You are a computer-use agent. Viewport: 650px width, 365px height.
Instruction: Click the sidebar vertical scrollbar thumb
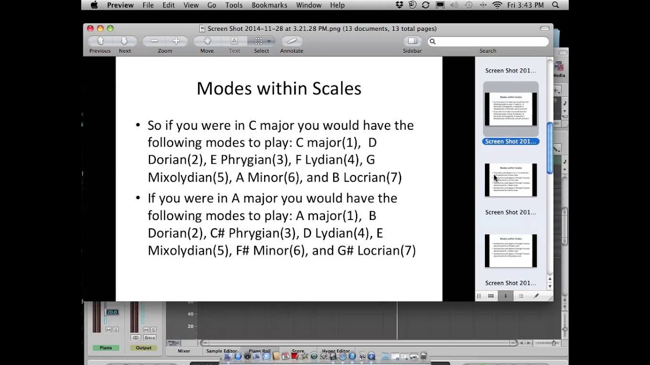(549, 148)
